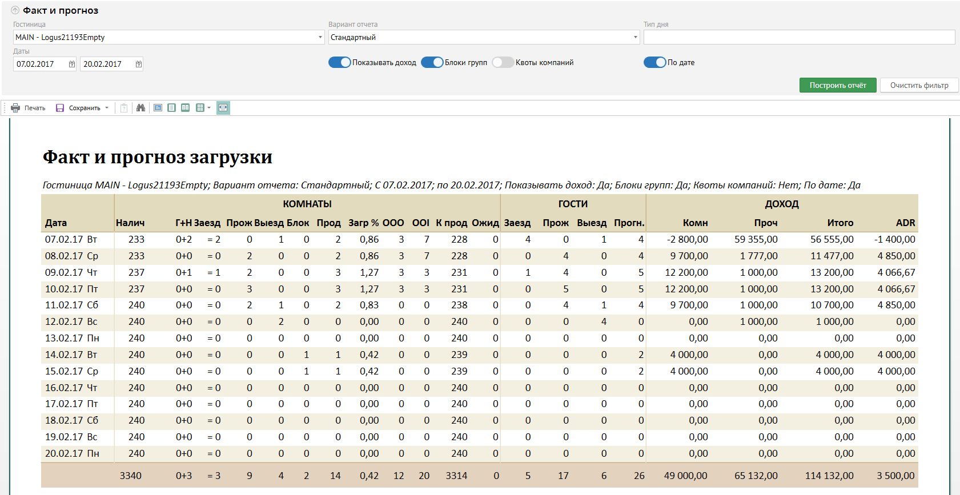Click into the Тип дня field

point(798,37)
